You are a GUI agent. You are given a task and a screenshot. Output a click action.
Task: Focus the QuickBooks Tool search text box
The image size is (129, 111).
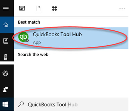tap(71, 105)
